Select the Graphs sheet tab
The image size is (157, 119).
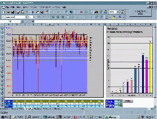(x=29, y=109)
